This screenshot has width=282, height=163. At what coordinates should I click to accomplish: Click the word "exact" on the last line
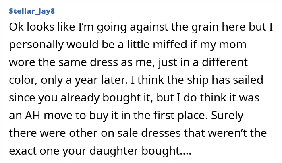23,151
